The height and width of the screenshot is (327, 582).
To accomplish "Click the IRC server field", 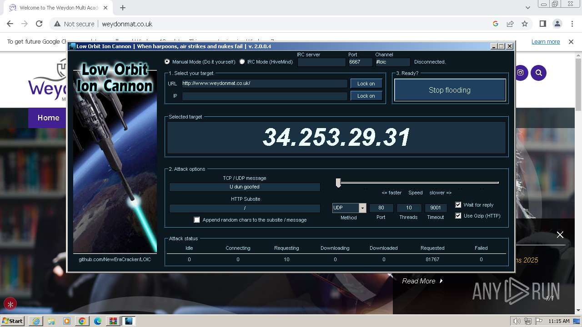I will point(321,62).
